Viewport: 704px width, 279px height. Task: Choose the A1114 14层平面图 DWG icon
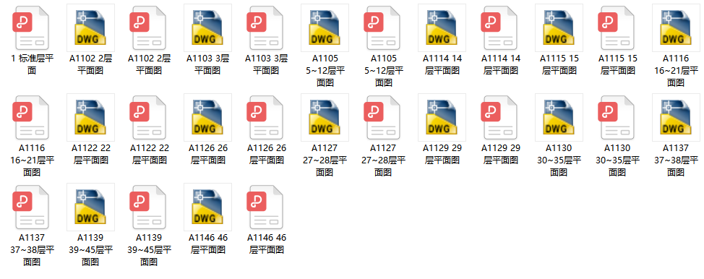tap(442, 28)
